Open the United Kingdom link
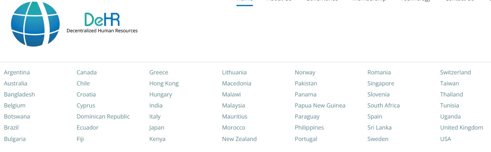Image resolution: width=491 pixels, height=152 pixels. pyautogui.click(x=462, y=127)
